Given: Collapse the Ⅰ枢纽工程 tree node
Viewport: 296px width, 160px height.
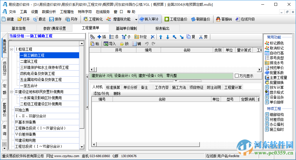Looking at the screenshot, I should point(12,49).
